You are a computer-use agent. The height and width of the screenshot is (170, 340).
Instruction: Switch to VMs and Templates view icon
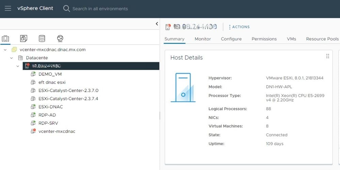click(23, 38)
